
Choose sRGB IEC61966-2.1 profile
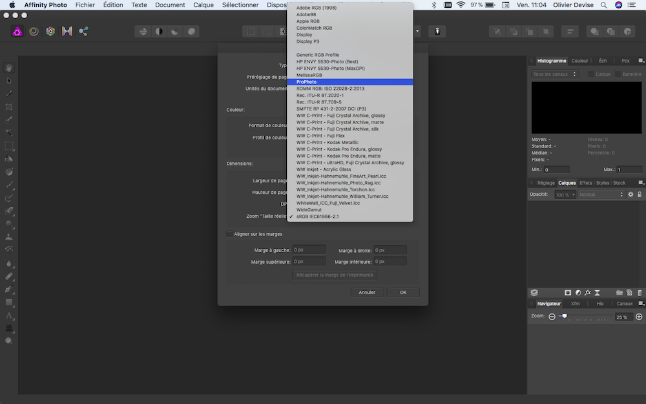tap(350, 217)
